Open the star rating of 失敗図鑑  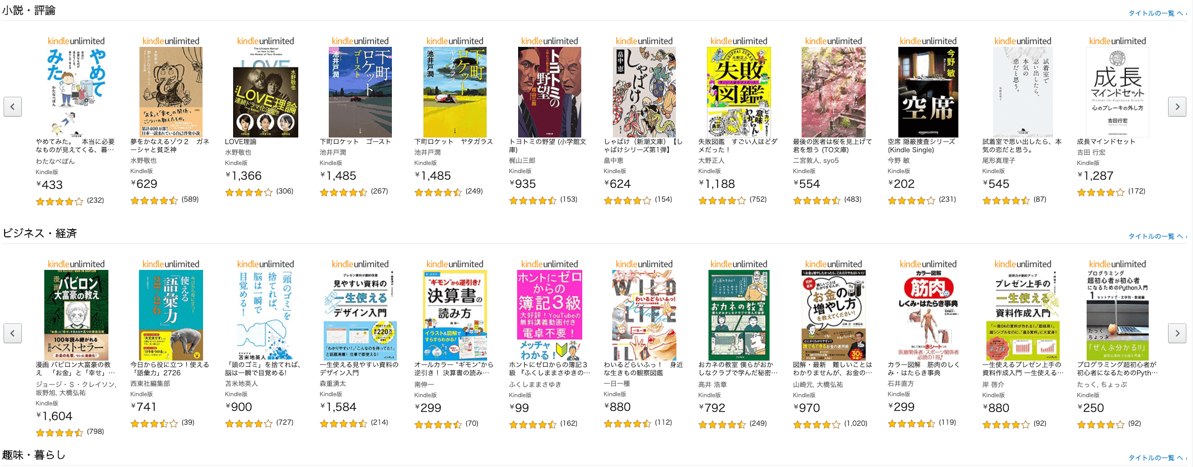722,200
